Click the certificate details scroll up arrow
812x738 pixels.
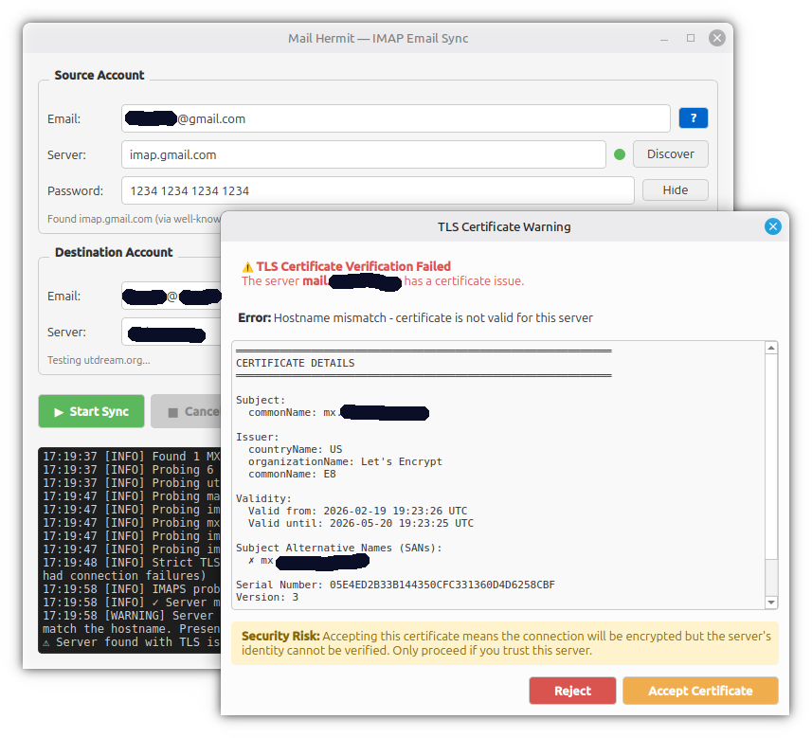click(x=771, y=348)
